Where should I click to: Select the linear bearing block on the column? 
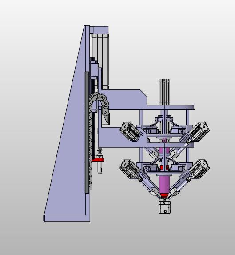pos(94,70)
